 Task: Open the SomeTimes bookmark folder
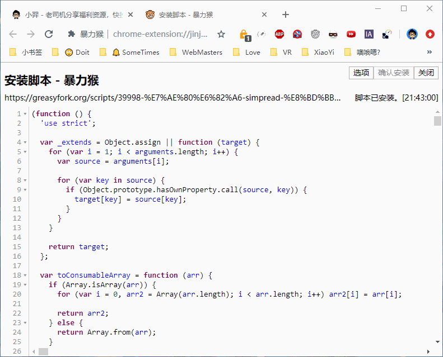click(137, 53)
